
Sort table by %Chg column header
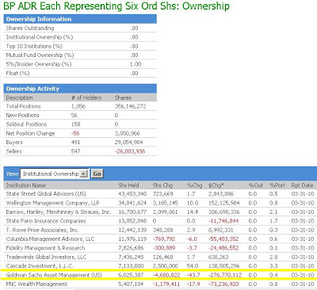[194, 185]
